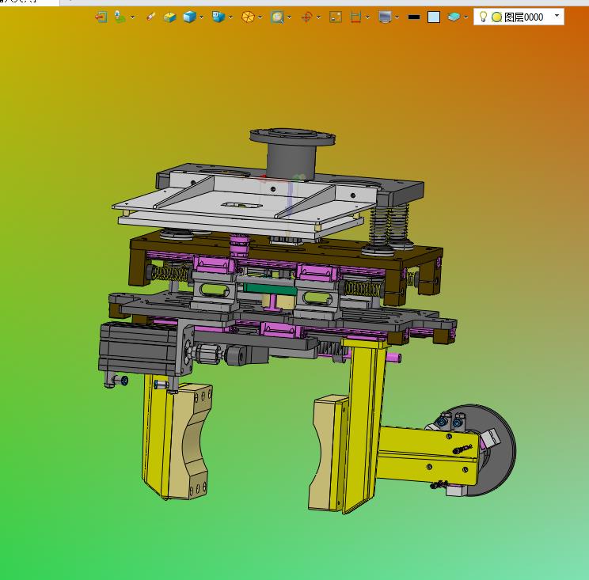Click the teal stacked layers icon
The height and width of the screenshot is (580, 589).
454,17
